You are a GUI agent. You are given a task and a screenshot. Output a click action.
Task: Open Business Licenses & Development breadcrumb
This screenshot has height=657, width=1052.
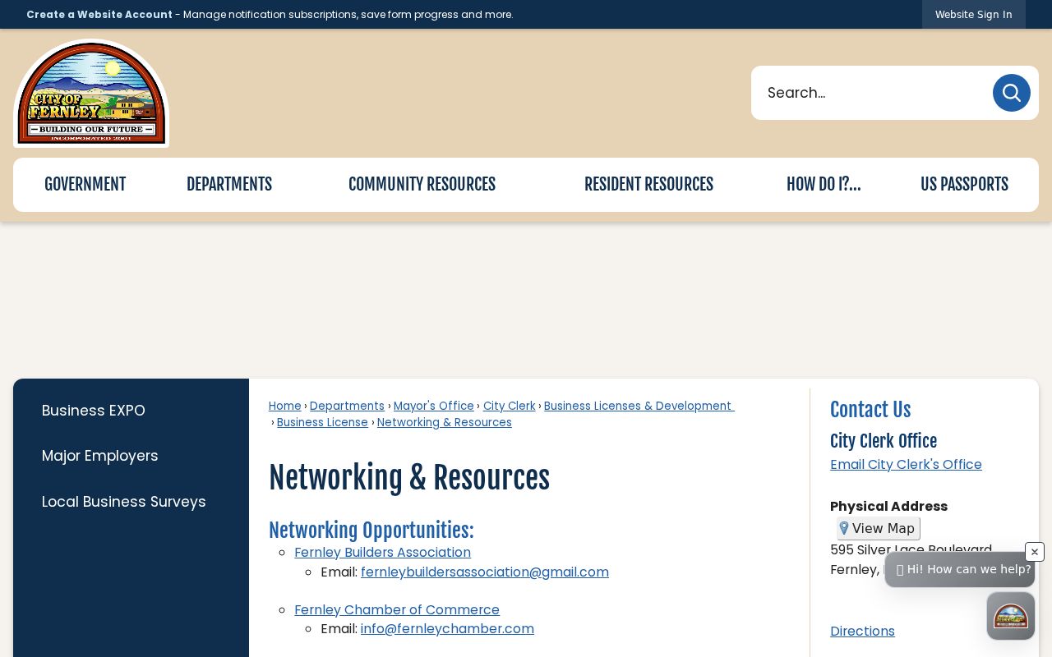point(639,406)
